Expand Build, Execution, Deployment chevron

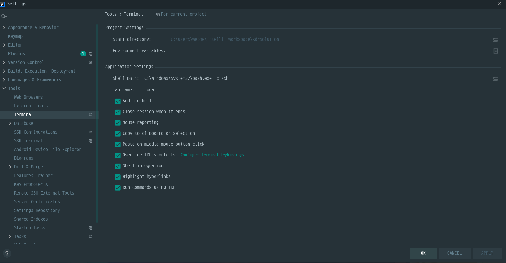pyautogui.click(x=4, y=71)
